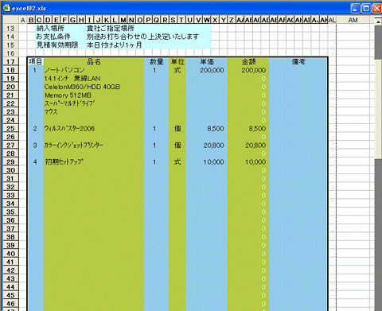
Task: Click the スーパーマルチドライブ cell
Action: 69,103
